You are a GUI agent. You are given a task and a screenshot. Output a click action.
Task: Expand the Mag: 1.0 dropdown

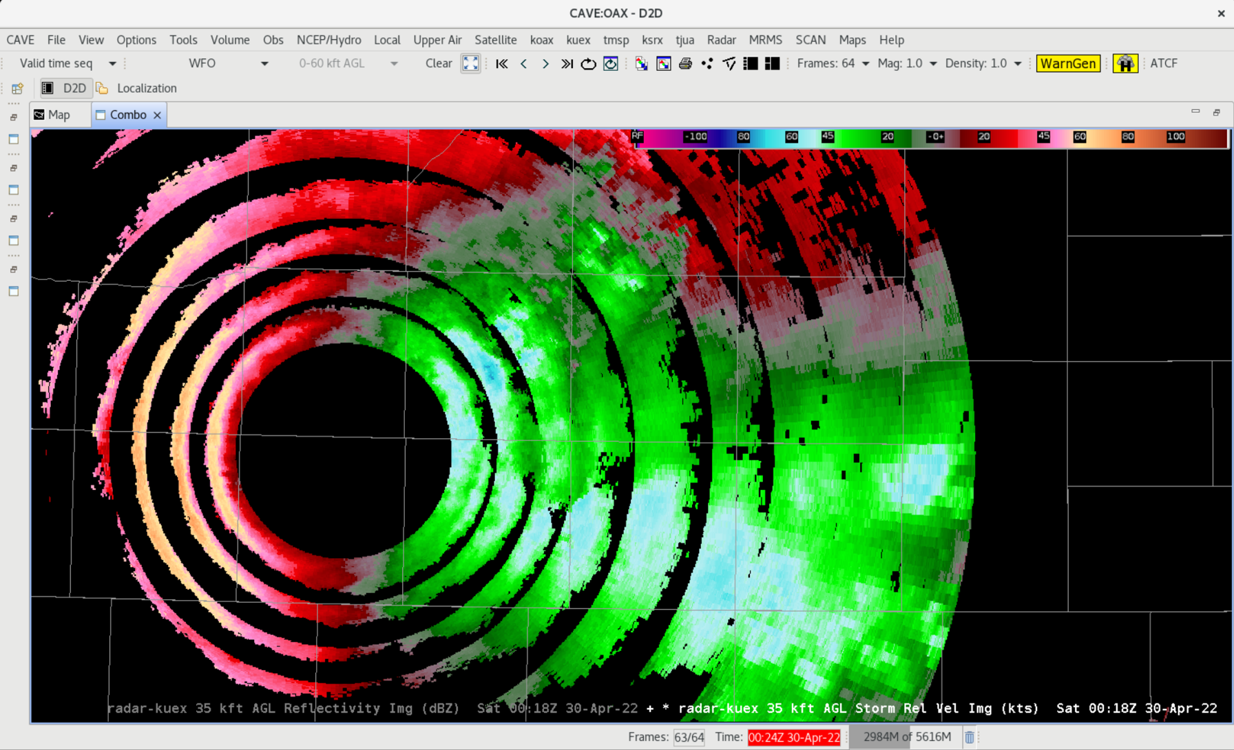(x=933, y=63)
